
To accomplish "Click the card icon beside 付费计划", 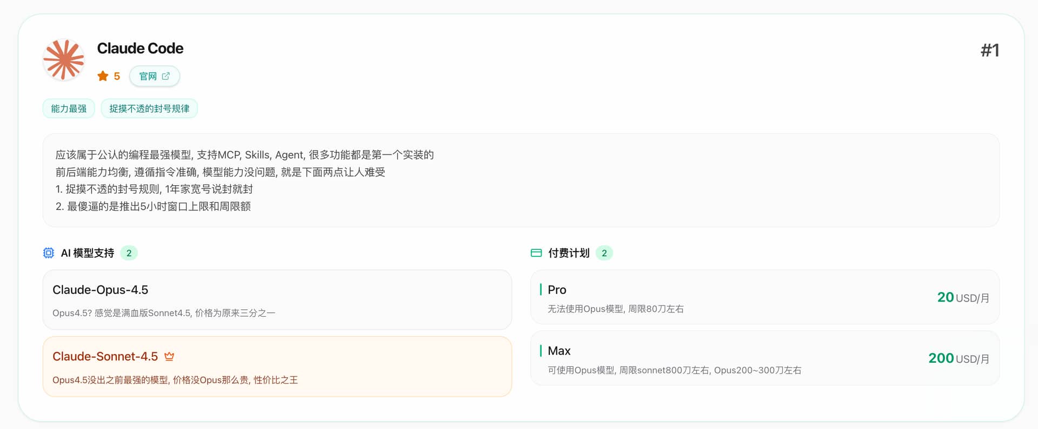I will [x=536, y=253].
